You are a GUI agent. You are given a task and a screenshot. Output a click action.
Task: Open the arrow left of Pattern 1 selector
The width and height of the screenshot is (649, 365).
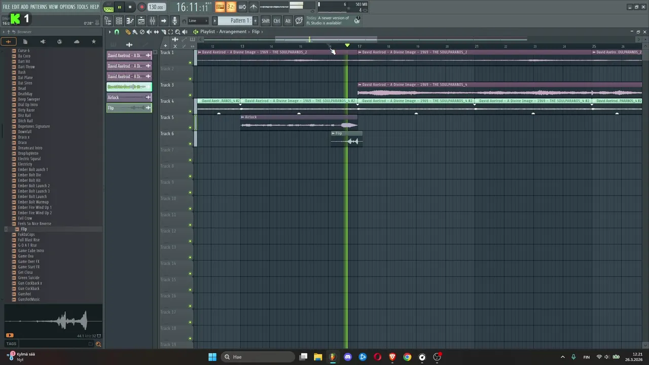pyautogui.click(x=214, y=21)
